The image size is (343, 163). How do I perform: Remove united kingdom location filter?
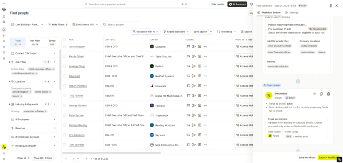coord(30,92)
